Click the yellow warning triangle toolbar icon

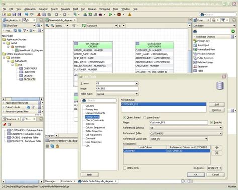[129, 15]
